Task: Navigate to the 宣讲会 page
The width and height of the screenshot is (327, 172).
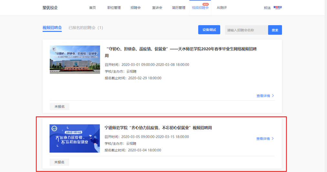Action: (157, 8)
